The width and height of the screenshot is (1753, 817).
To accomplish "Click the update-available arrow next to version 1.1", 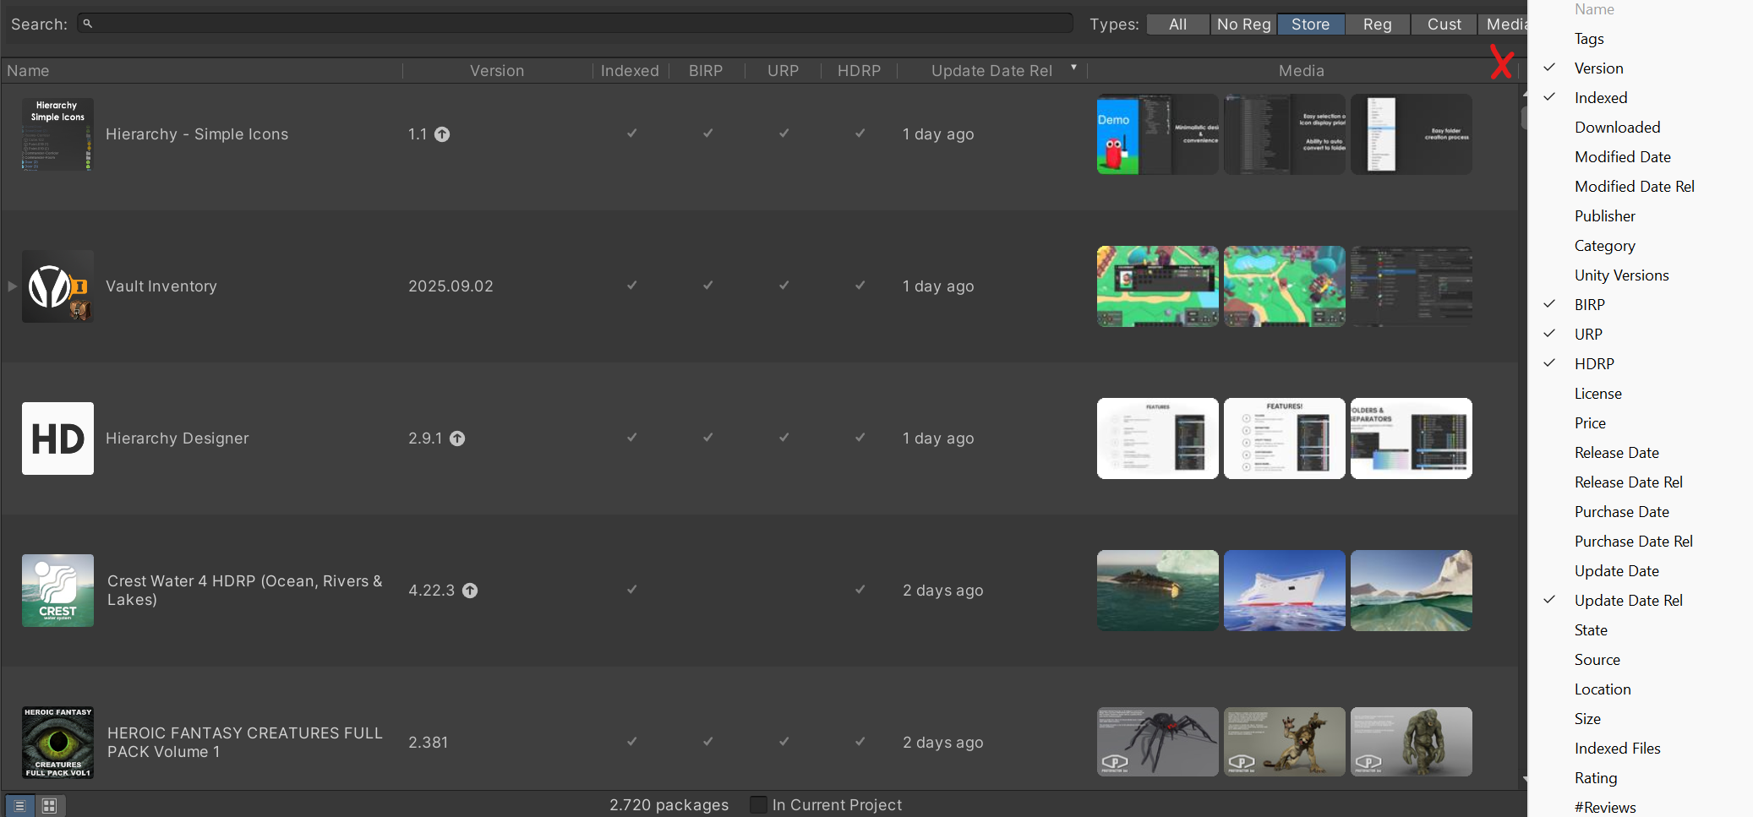I will (x=442, y=134).
